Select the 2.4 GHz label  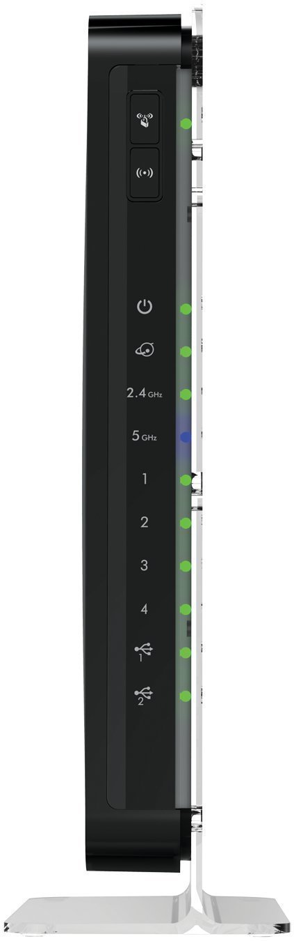[144, 395]
